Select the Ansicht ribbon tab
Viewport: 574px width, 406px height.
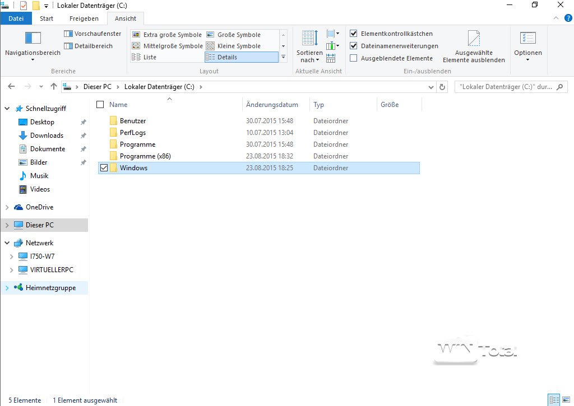click(125, 18)
